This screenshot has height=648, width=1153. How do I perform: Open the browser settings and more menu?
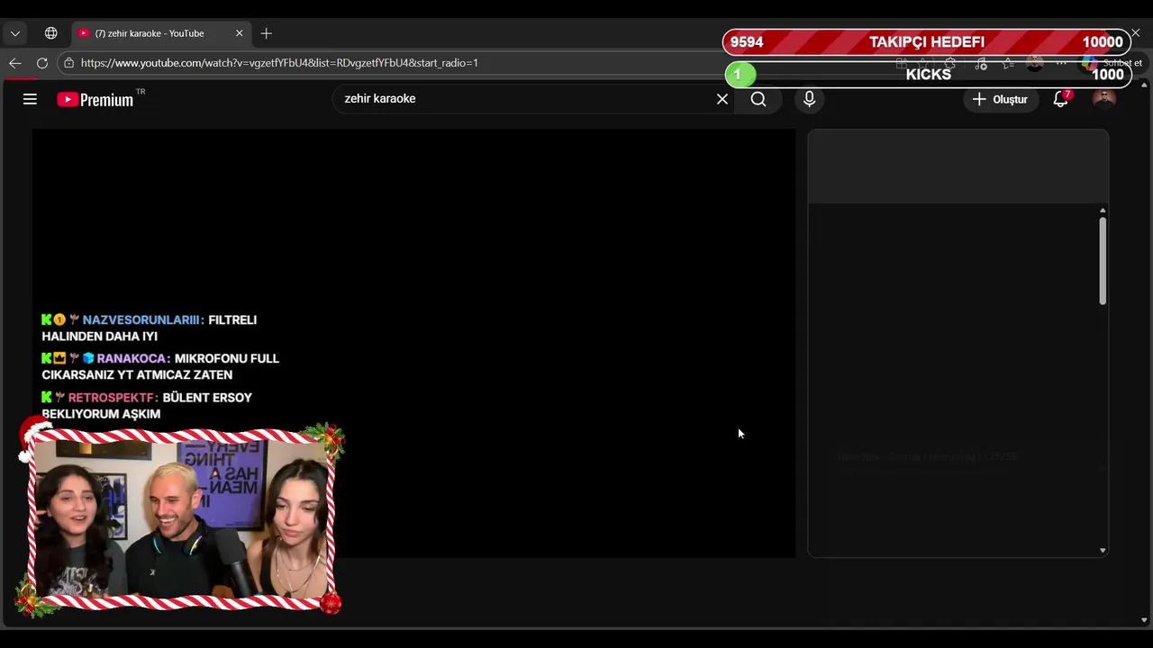coord(1061,63)
